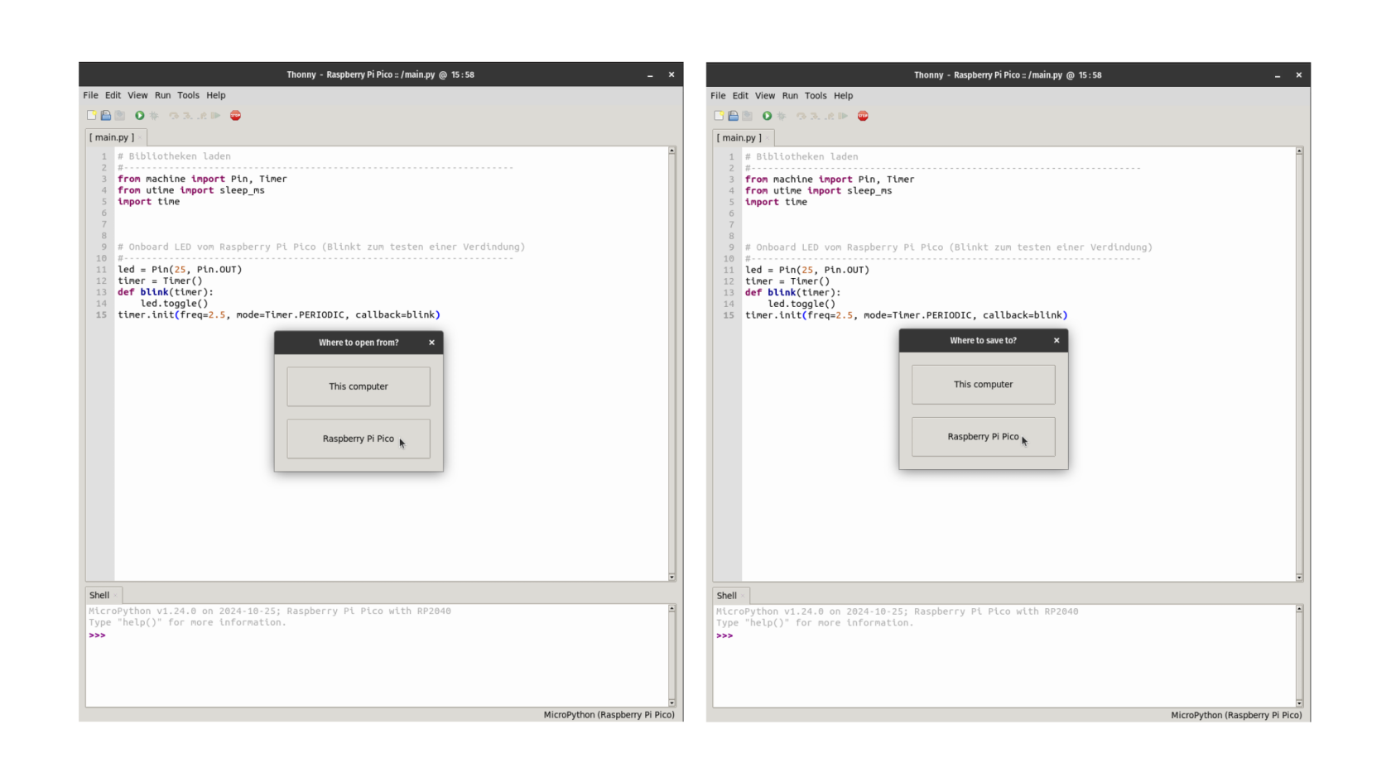
Task: Click Debug bug icon in left Thonny window
Action: [154, 116]
